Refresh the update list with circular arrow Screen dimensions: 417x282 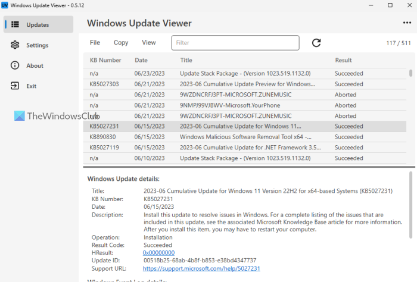(316, 43)
